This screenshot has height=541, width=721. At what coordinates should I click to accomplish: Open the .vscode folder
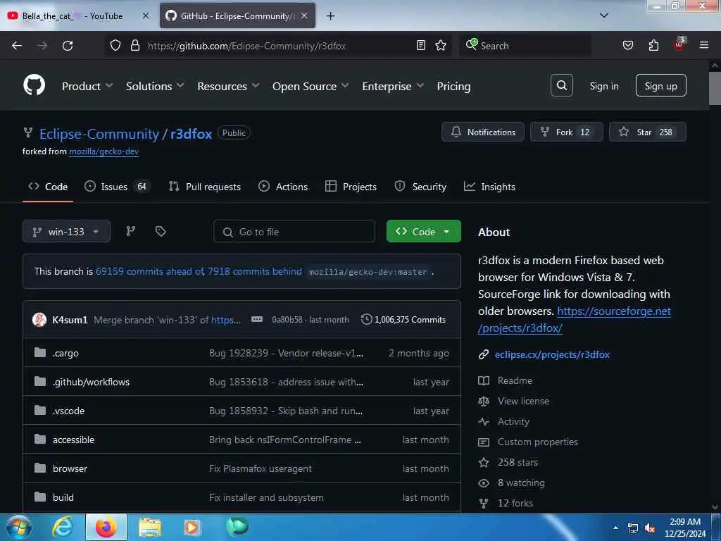tap(68, 411)
